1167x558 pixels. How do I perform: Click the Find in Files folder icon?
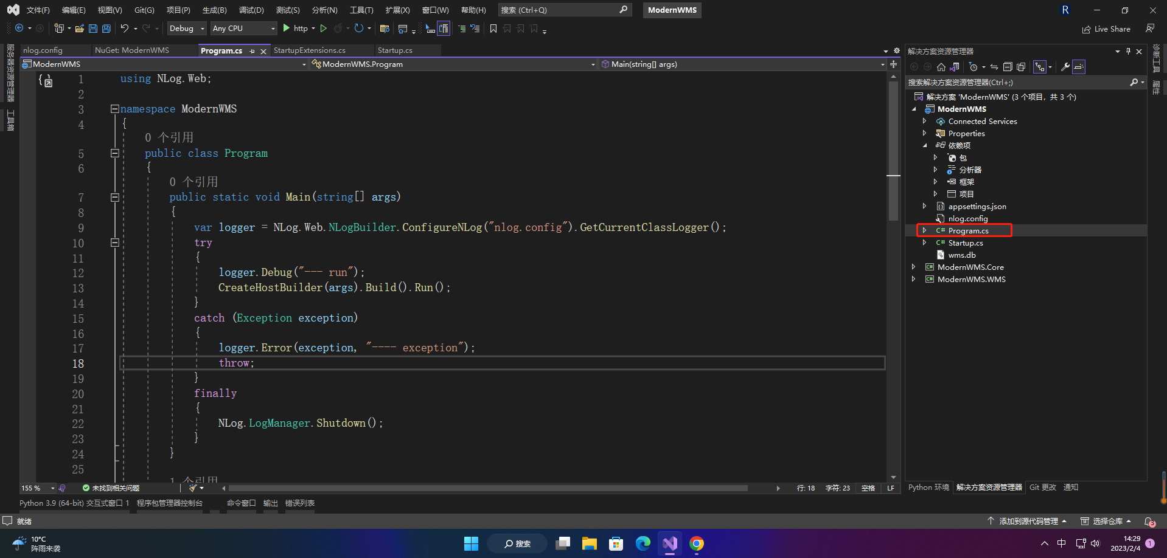click(x=385, y=29)
